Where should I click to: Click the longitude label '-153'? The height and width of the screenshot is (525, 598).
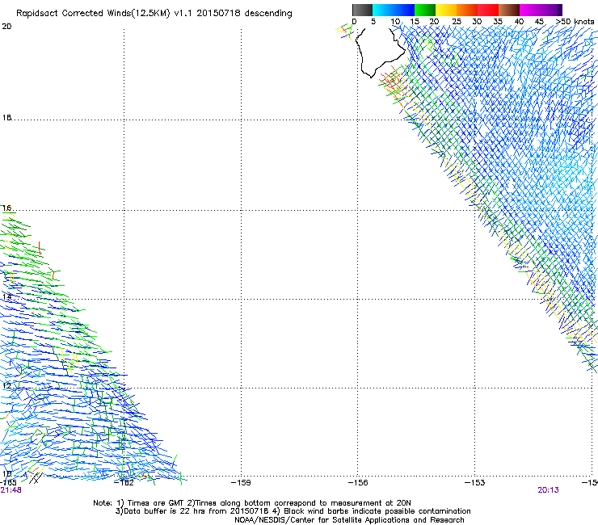click(475, 483)
